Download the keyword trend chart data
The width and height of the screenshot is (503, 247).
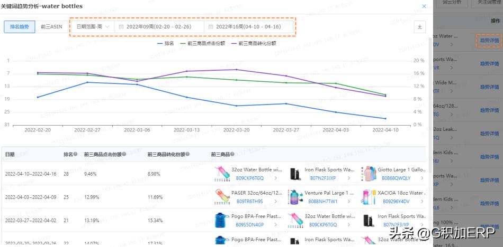pos(418,26)
